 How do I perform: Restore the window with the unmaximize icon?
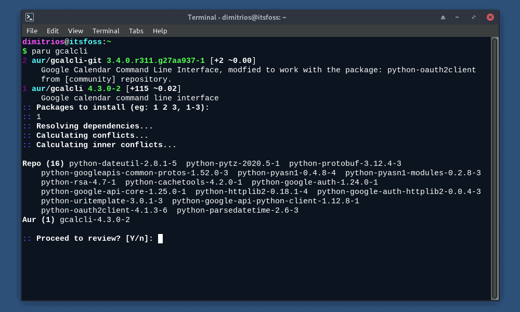tap(473, 17)
